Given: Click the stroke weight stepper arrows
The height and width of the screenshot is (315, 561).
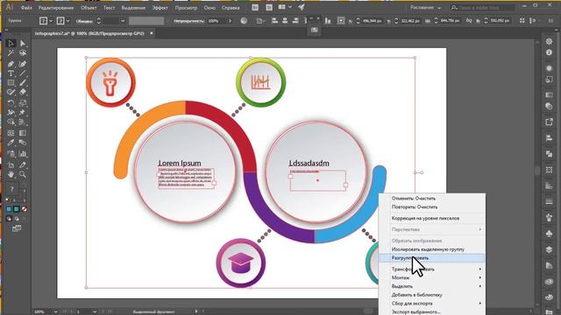Looking at the screenshot, I should 99,21.
